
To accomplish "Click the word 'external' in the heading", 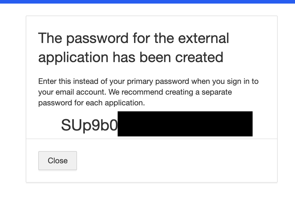I will pos(204,38).
